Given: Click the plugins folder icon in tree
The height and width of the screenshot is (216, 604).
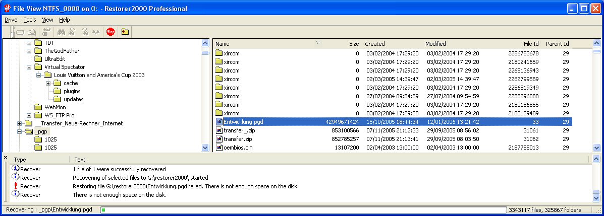Looking at the screenshot, I should click(57, 91).
